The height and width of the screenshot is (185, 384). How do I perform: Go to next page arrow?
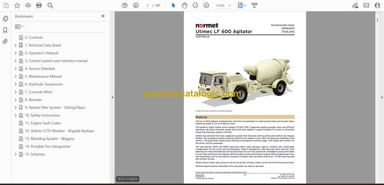pos(136,6)
